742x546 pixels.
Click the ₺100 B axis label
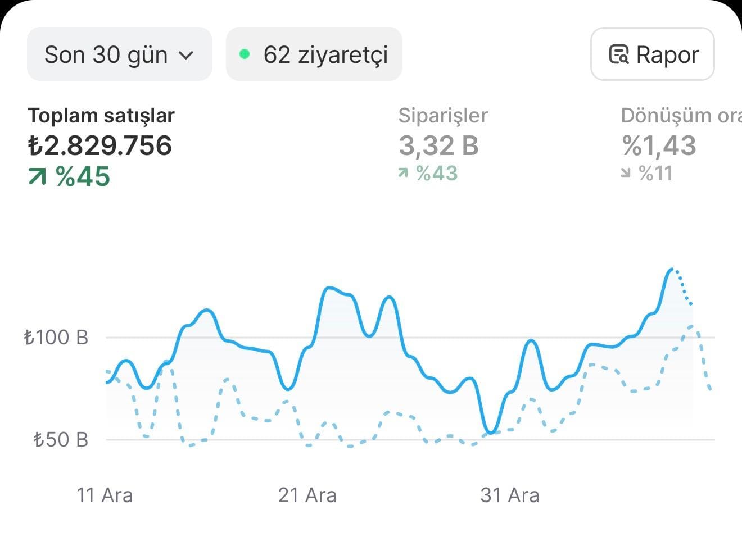click(x=56, y=338)
